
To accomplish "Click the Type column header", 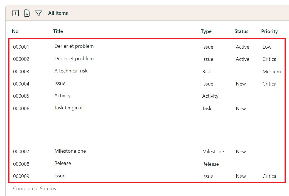I will point(206,31).
